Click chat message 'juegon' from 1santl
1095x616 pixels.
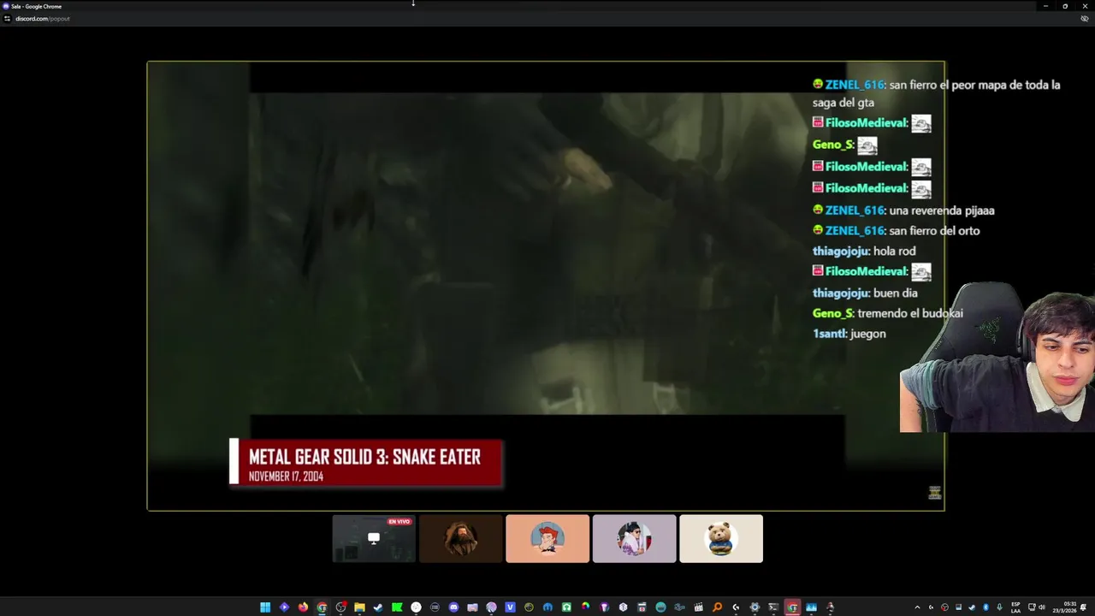pyautogui.click(x=868, y=334)
